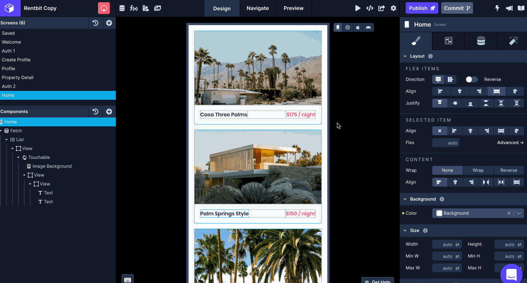
Task: Switch to the Preview tab
Action: point(294,8)
